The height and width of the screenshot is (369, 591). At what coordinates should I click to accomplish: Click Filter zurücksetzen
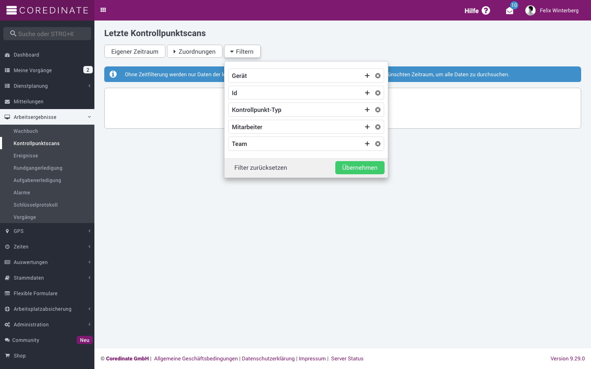(261, 168)
